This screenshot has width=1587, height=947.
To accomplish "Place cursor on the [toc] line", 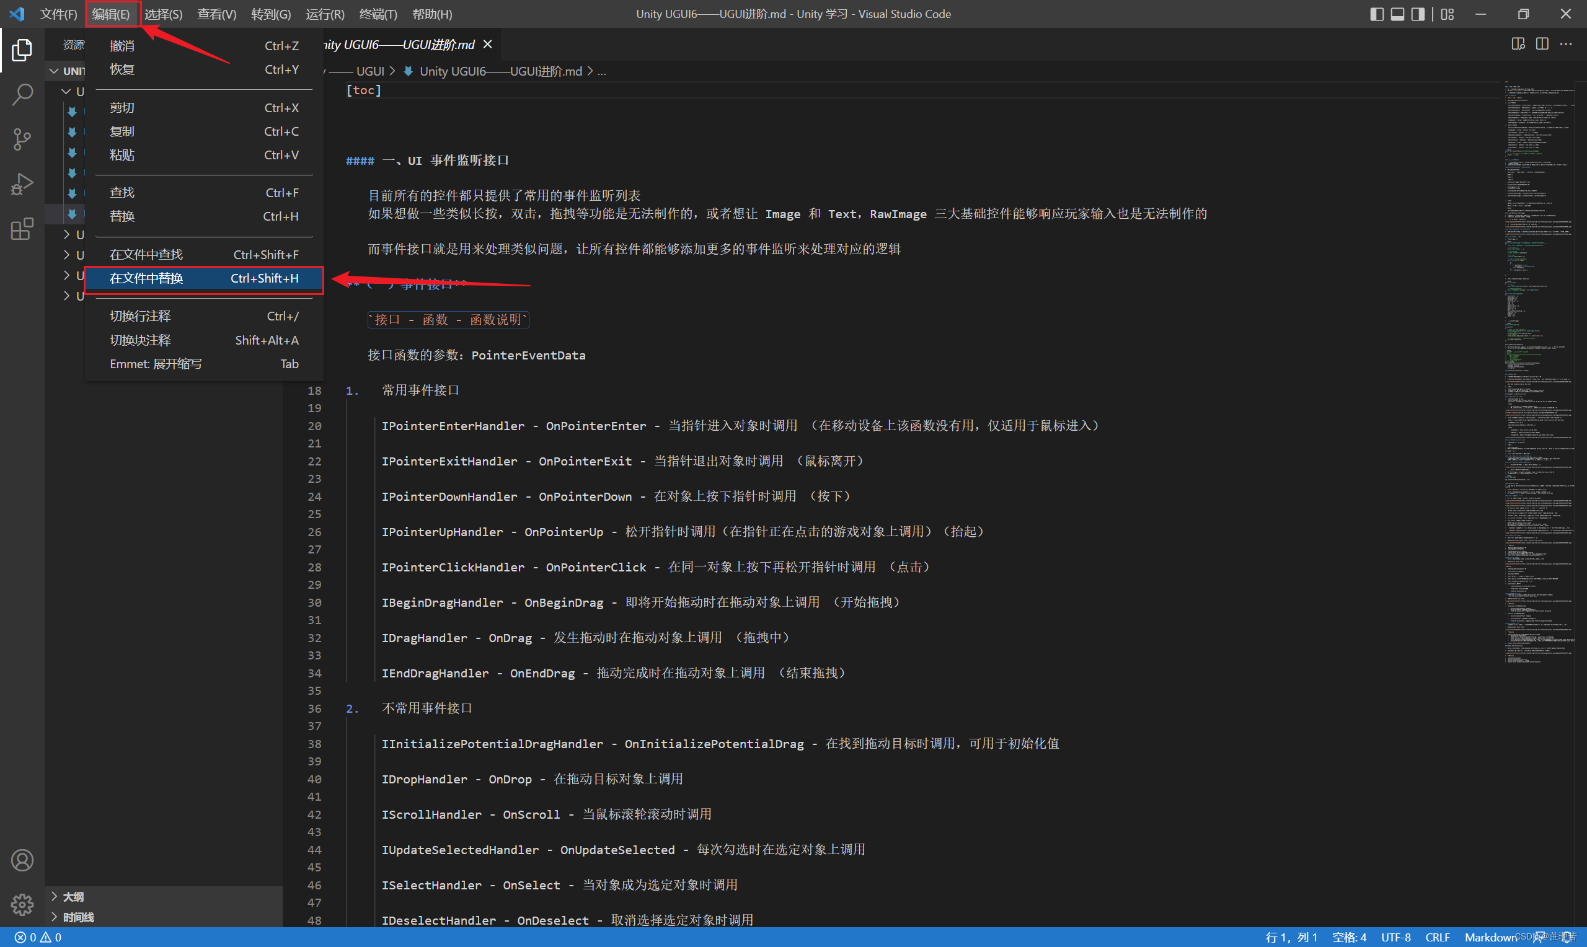I will (x=364, y=90).
